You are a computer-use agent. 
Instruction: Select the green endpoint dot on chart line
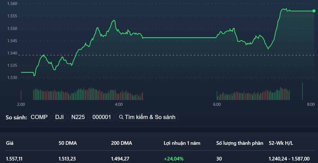[x=314, y=11]
